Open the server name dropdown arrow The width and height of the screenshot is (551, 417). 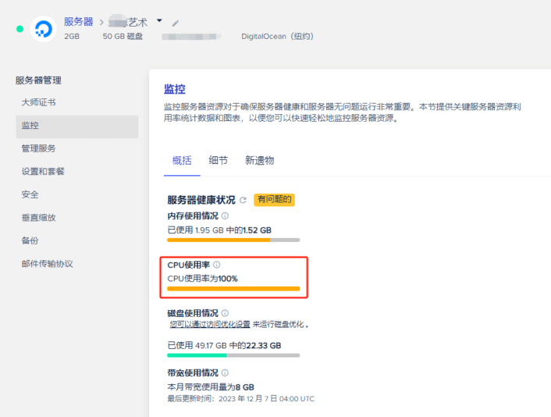click(159, 21)
